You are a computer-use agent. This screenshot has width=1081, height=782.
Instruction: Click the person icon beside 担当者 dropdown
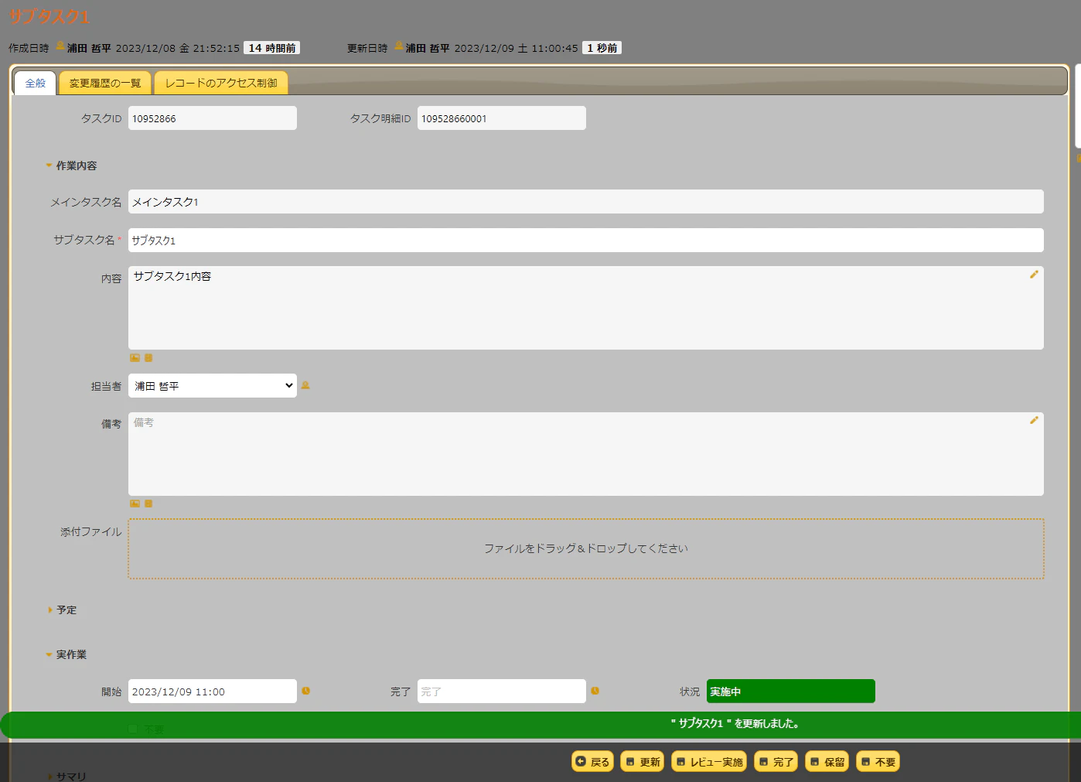click(305, 385)
